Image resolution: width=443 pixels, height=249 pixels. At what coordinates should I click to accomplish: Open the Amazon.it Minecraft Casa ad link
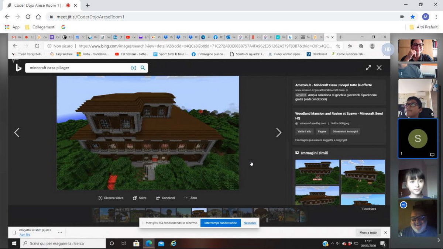coord(333,85)
